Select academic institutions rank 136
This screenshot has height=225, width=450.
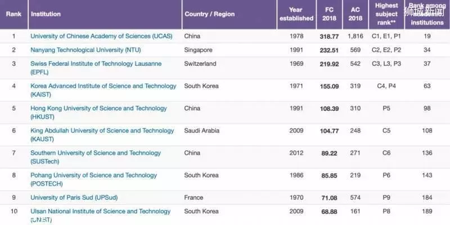pyautogui.click(x=427, y=153)
